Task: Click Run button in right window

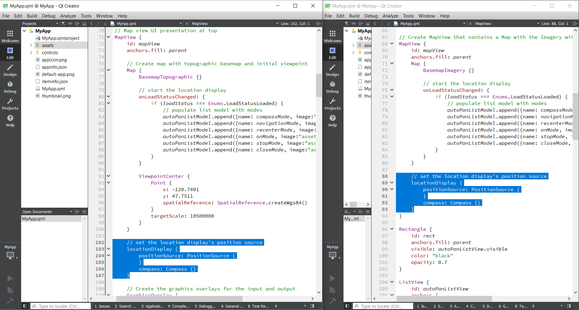Action: pos(332,278)
